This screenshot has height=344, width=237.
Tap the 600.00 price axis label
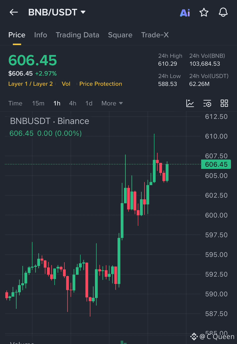tap(216, 215)
